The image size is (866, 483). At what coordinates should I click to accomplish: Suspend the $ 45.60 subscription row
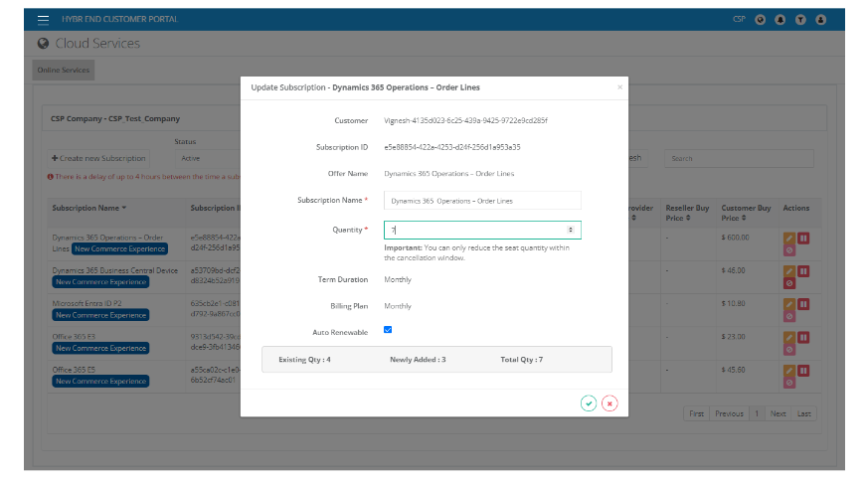(x=803, y=371)
